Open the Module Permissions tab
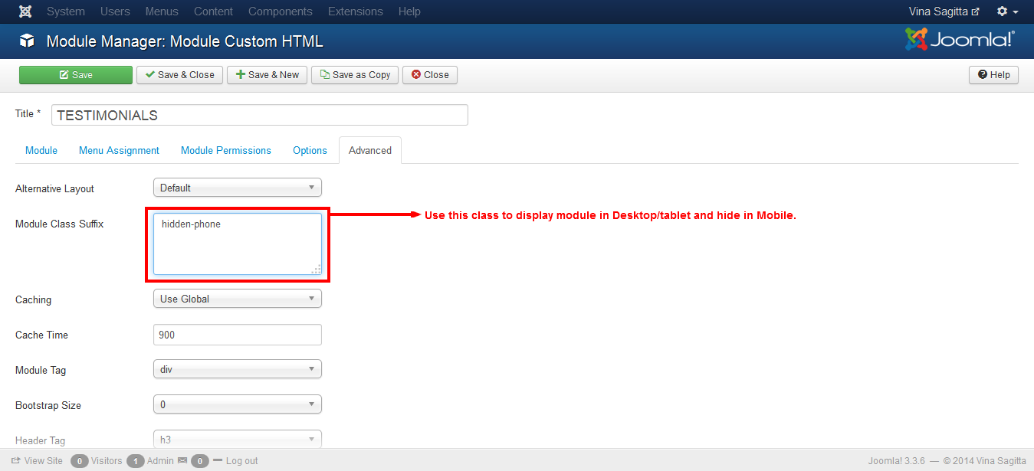Screen dimensions: 1034x471 click(x=225, y=151)
